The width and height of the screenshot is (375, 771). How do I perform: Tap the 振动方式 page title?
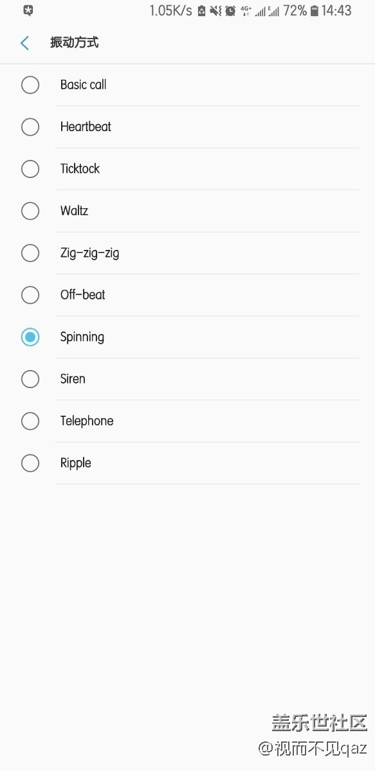pyautogui.click(x=75, y=43)
